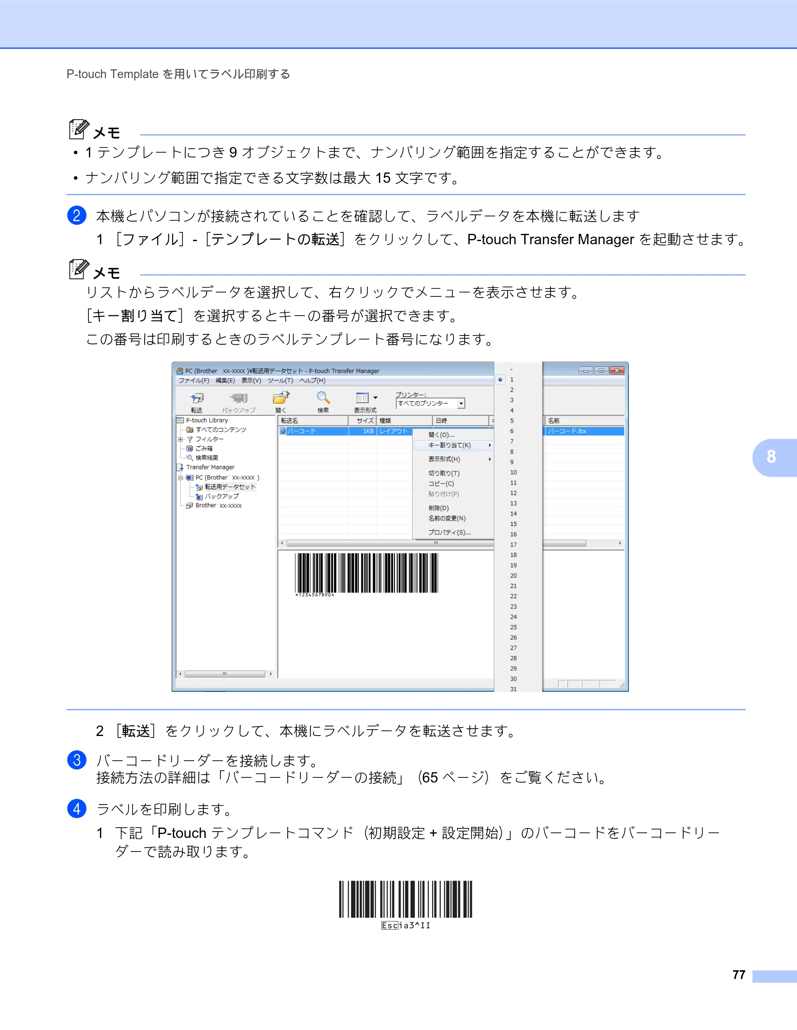Open the ファイル(F) menu
Screen dimensions: 797x1030
click(x=194, y=381)
